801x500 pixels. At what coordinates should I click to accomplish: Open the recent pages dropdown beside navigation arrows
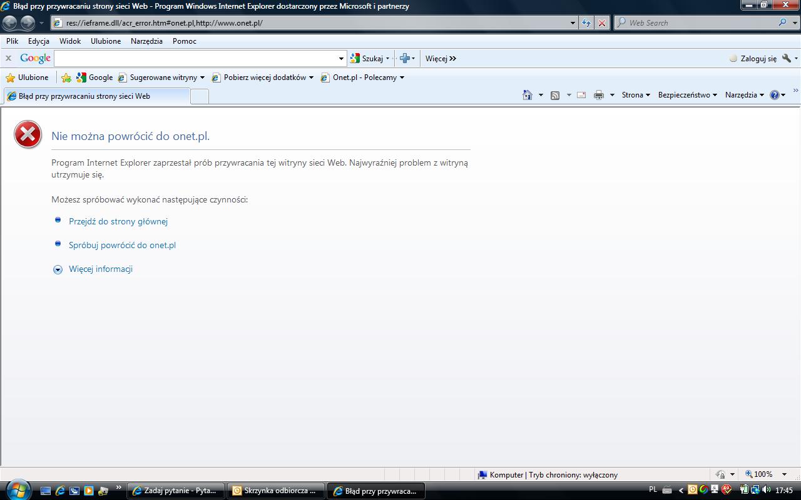41,23
